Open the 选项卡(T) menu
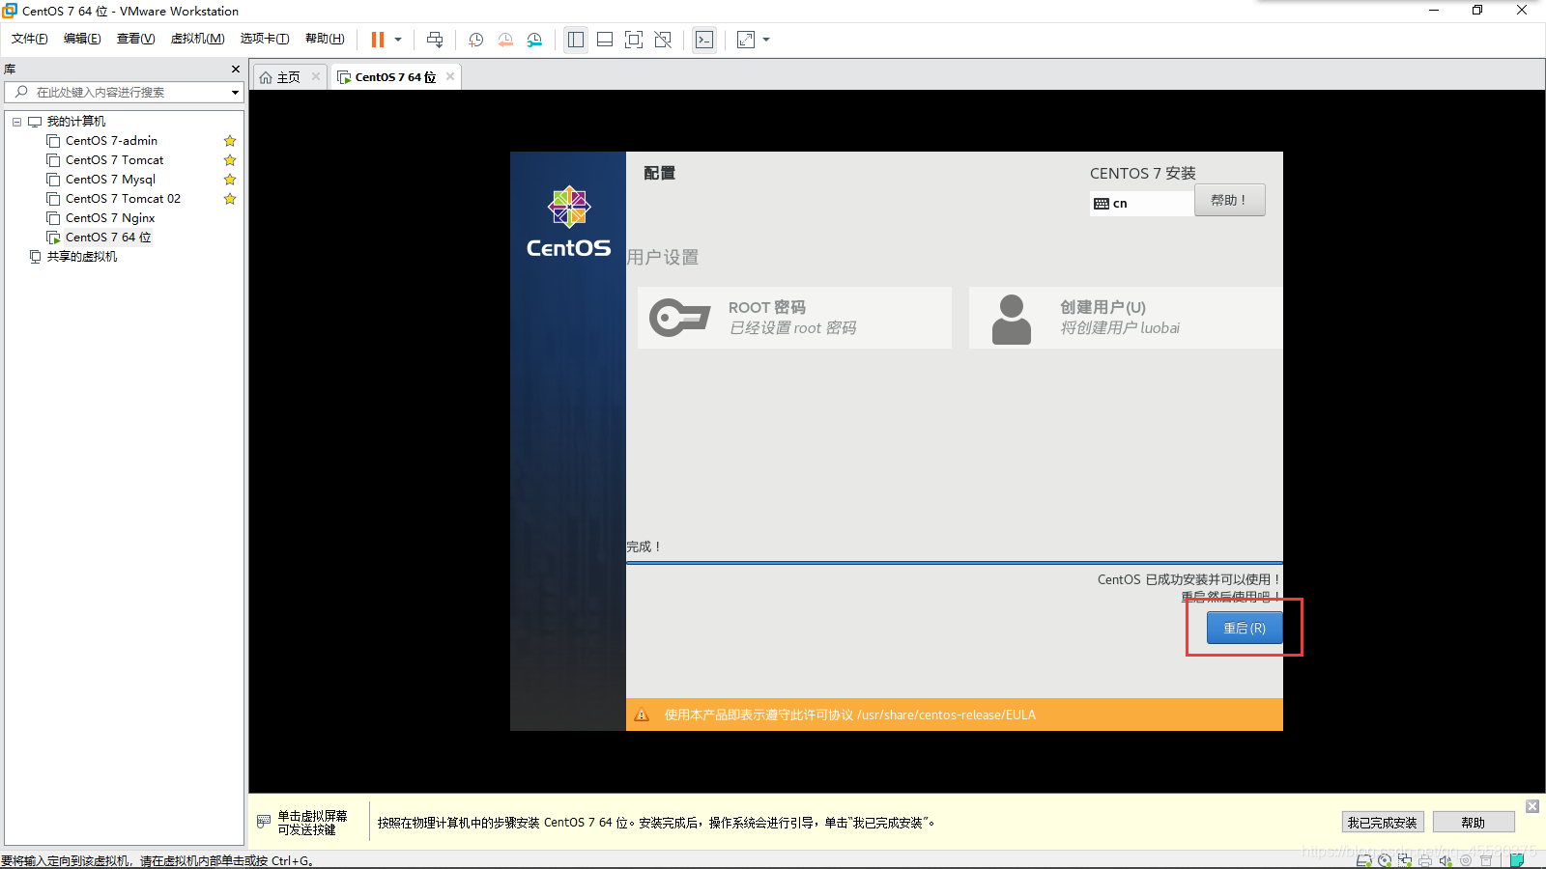Image resolution: width=1546 pixels, height=869 pixels. pos(265,39)
